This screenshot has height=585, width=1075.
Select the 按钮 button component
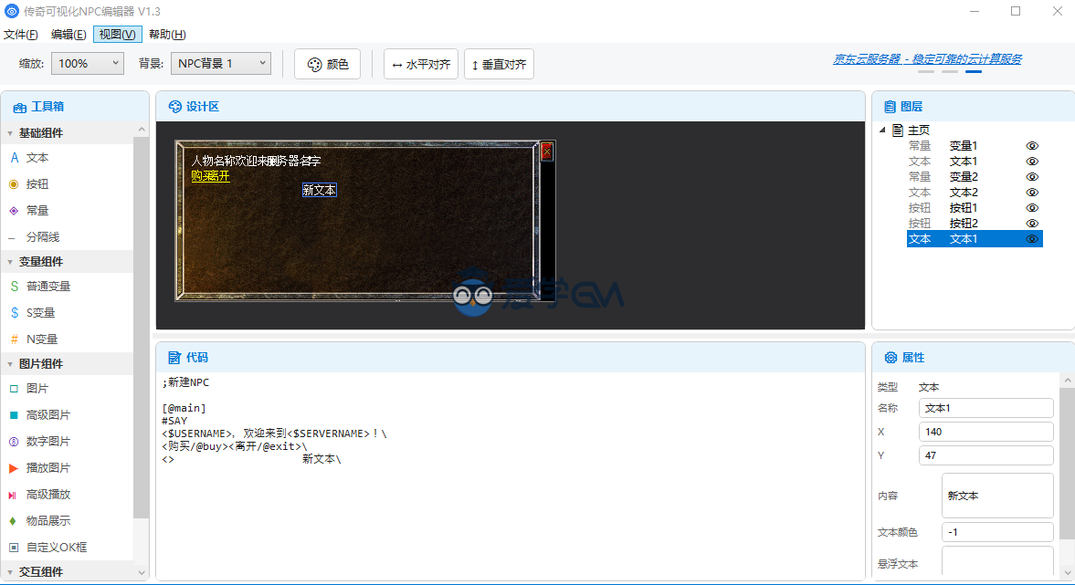(x=37, y=184)
